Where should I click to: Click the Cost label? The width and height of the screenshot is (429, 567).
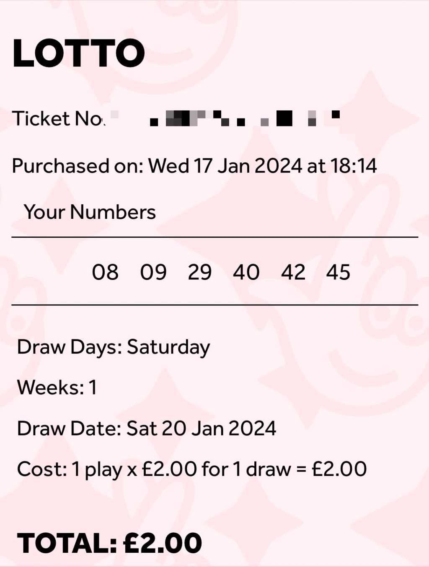pyautogui.click(x=42, y=469)
